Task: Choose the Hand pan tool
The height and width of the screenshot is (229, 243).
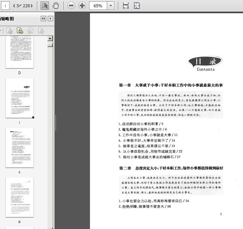Action: (x=56, y=6)
